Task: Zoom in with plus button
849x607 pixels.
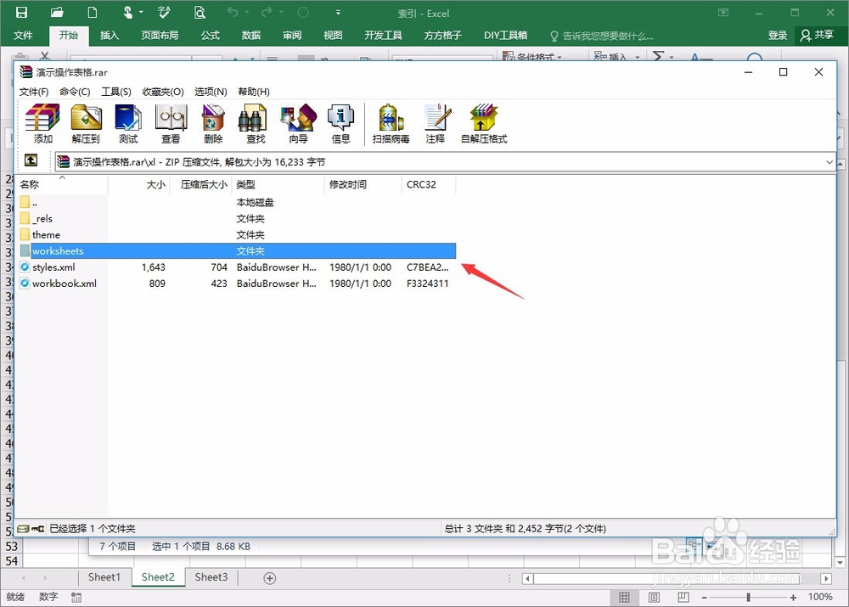Action: 793,598
